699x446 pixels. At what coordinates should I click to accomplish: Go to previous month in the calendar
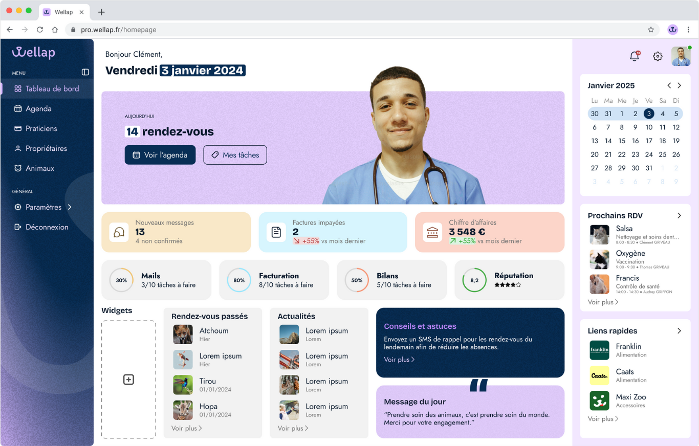(x=669, y=85)
